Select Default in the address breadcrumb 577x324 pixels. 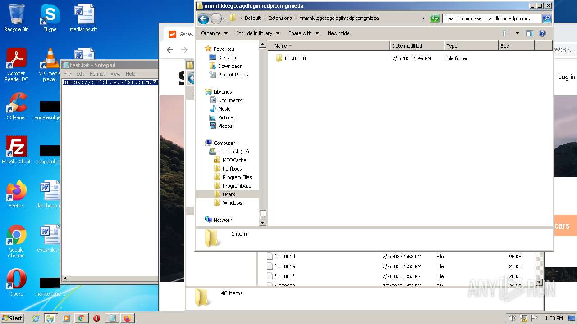tap(252, 18)
